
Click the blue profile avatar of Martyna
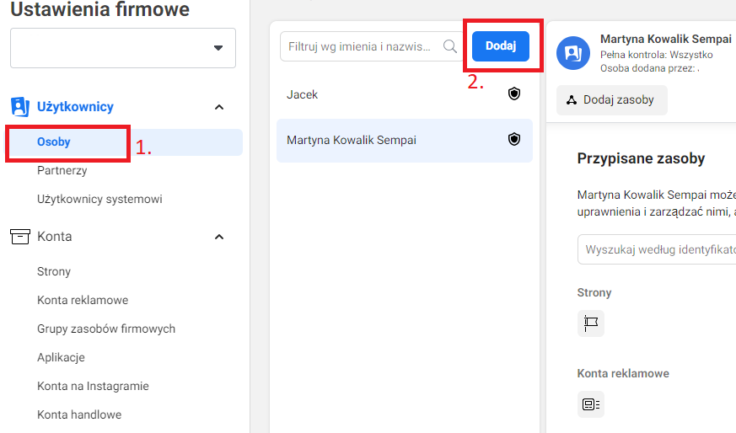tap(573, 53)
